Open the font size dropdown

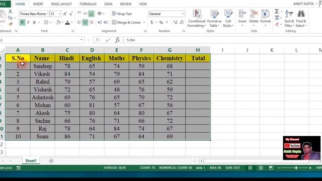[x=59, y=14]
